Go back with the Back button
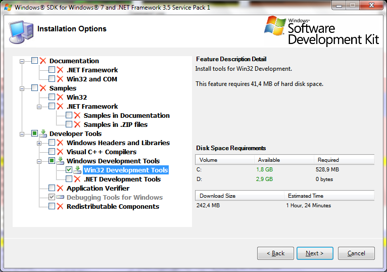Image resolution: width=387 pixels, height=272 pixels. (275, 253)
